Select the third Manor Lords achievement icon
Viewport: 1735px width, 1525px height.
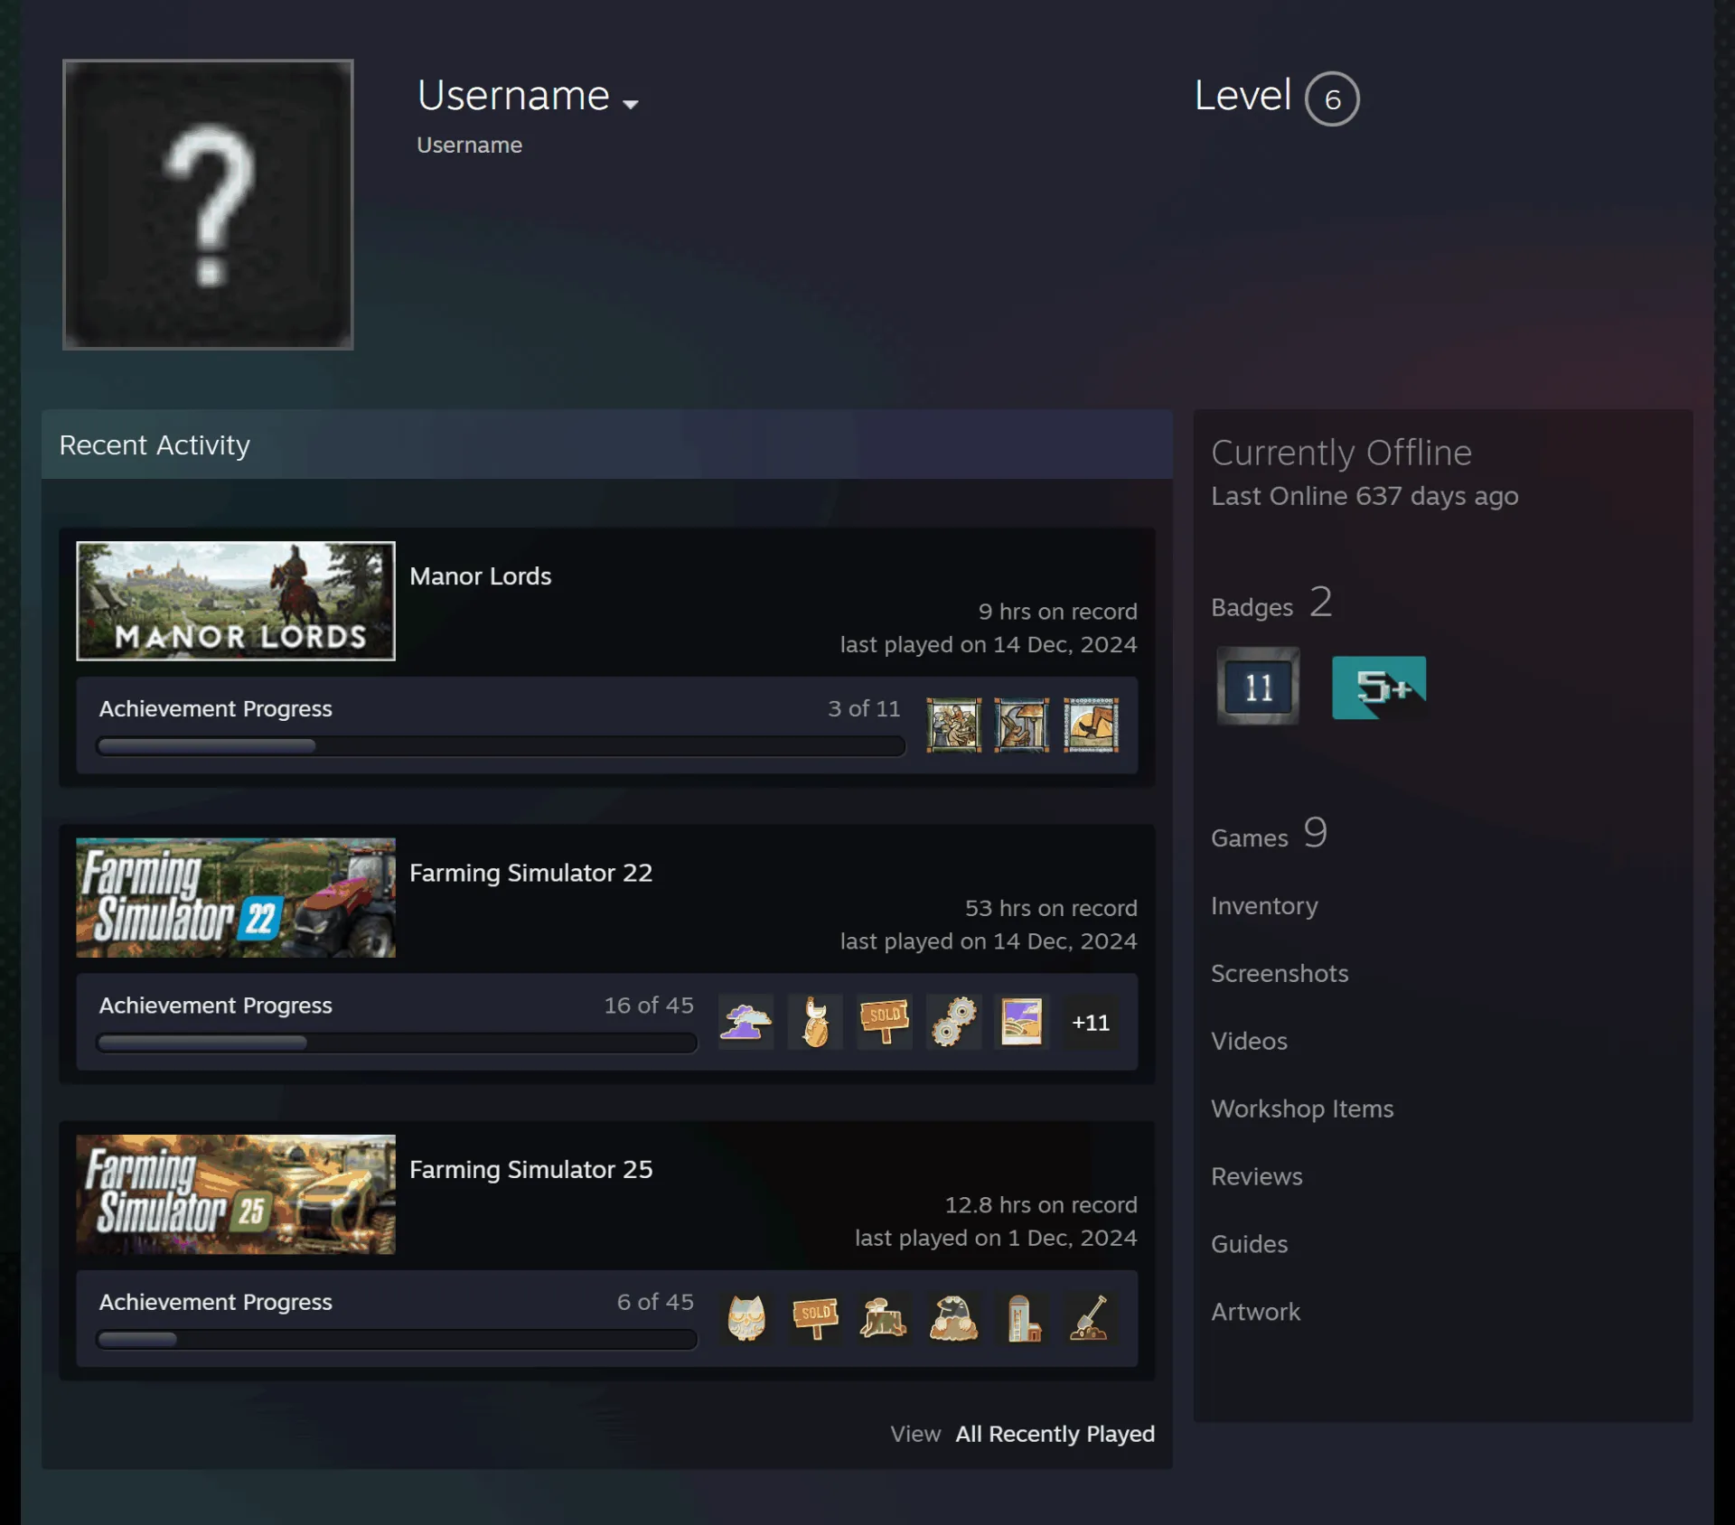(x=1091, y=725)
